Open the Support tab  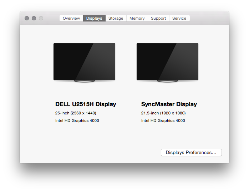click(158, 18)
